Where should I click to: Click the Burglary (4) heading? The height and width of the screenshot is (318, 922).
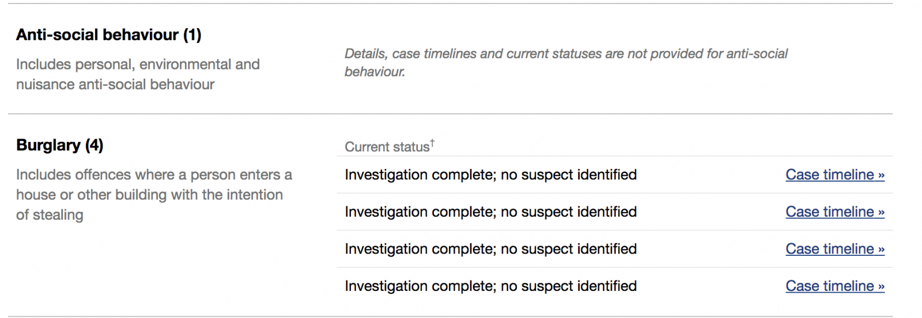pos(59,145)
